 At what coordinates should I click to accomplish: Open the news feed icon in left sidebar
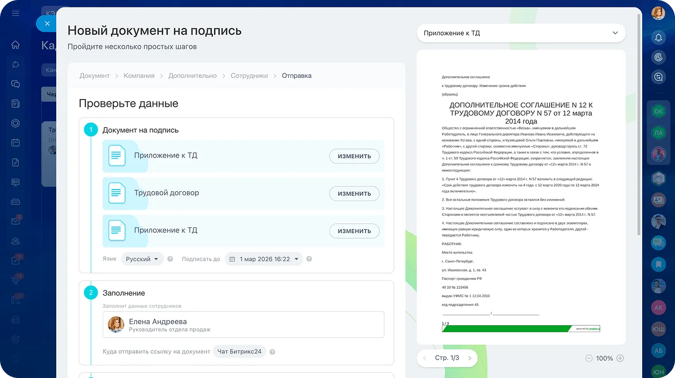15,104
